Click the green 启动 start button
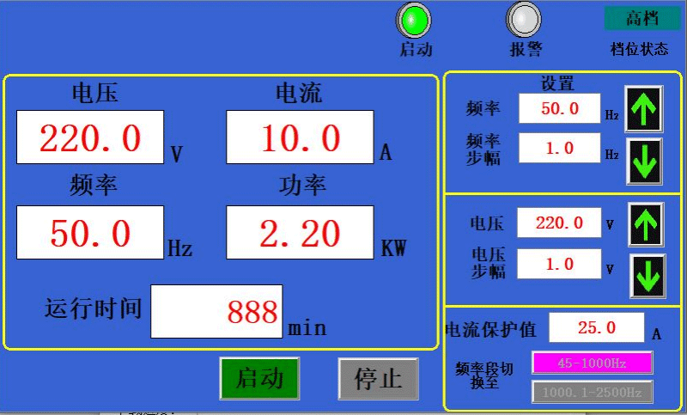The height and width of the screenshot is (415, 687). pyautogui.click(x=259, y=378)
